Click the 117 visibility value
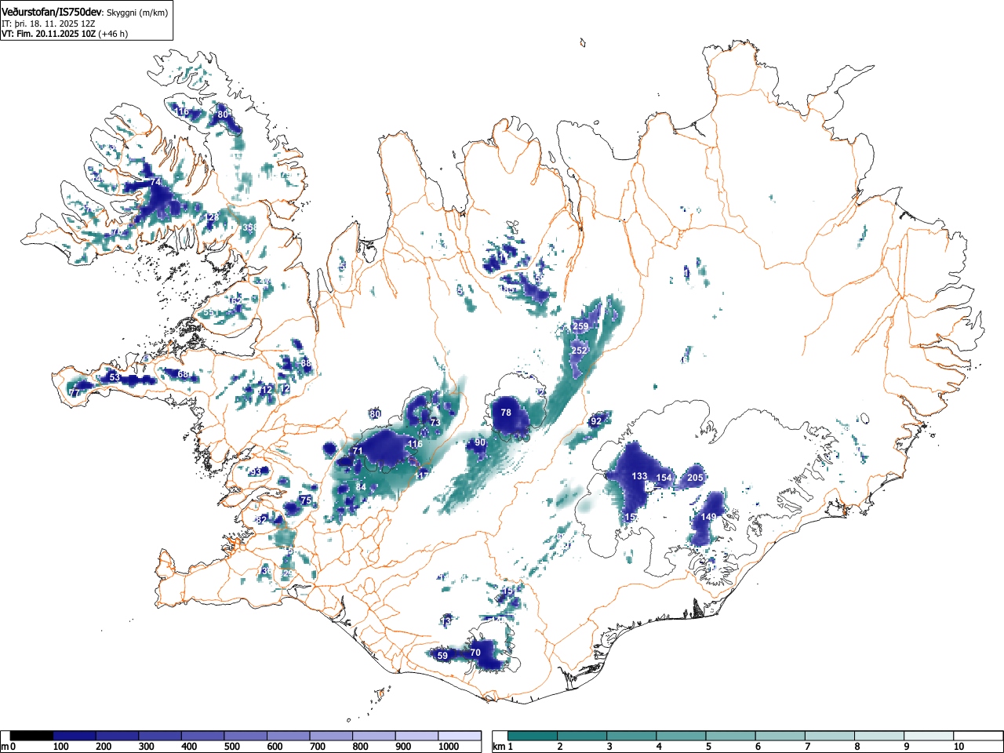The height and width of the screenshot is (753, 1004). click(421, 476)
